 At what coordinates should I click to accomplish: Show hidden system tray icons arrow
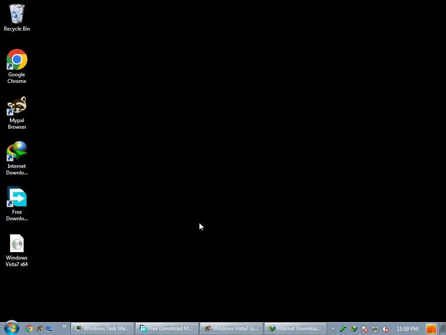point(333,329)
